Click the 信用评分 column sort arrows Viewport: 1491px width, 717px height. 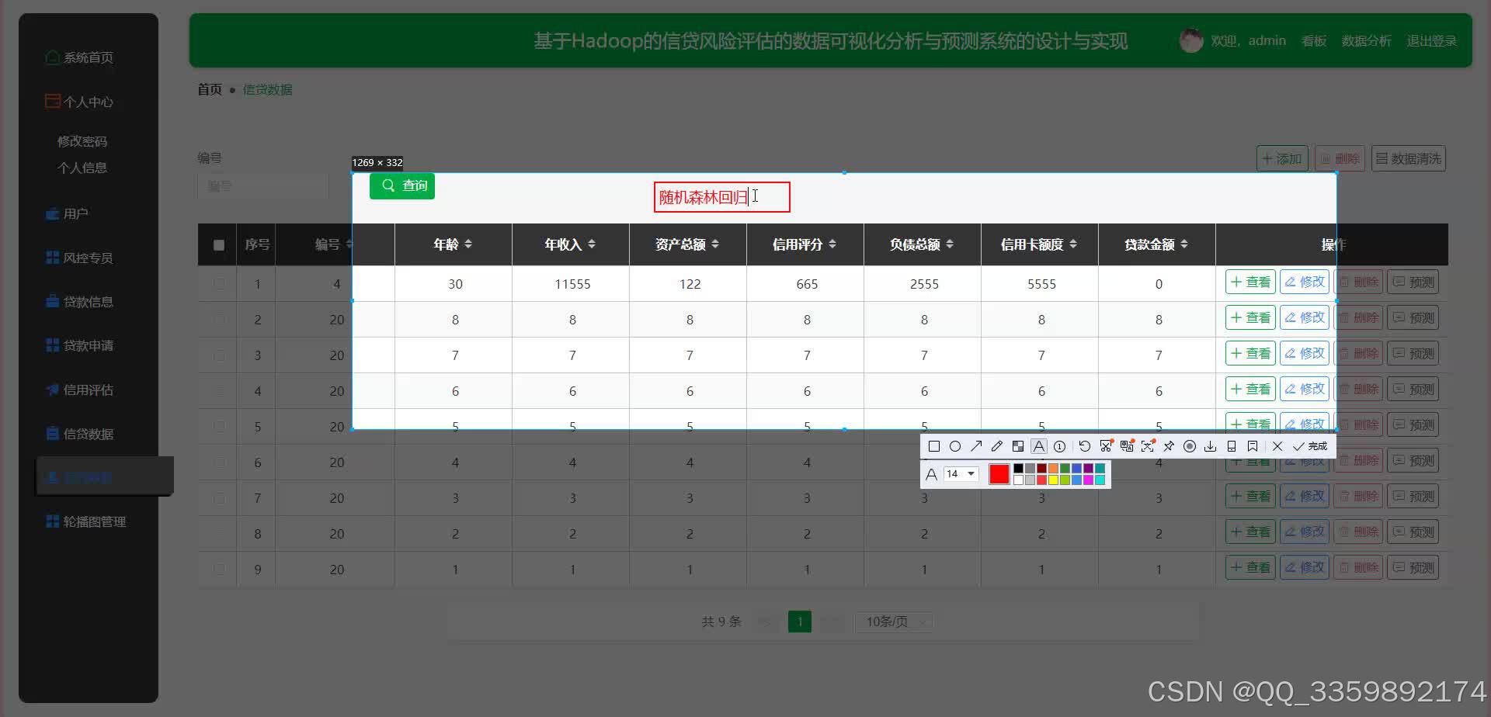point(832,244)
